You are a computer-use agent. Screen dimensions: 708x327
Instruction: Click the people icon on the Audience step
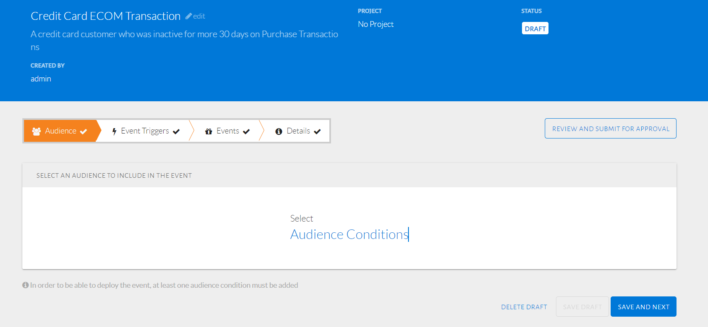[36, 131]
